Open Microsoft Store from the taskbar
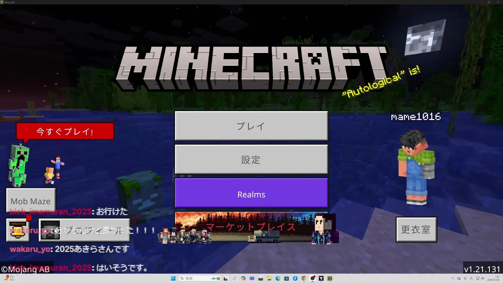The width and height of the screenshot is (503, 283). (x=286, y=278)
